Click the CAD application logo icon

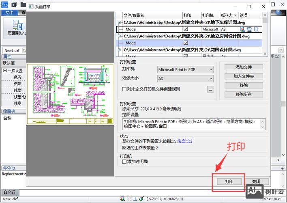point(4,4)
